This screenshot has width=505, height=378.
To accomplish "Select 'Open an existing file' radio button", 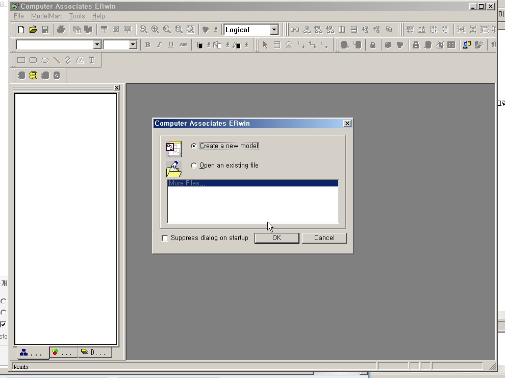I will pos(193,166).
